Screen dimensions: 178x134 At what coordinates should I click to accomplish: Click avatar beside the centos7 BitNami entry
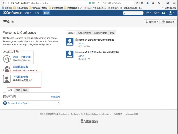point(70,42)
